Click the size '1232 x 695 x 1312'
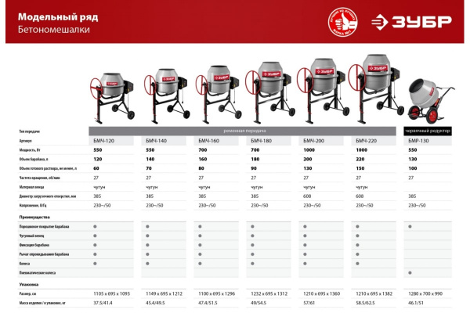The image size is (470, 313). click(x=269, y=294)
